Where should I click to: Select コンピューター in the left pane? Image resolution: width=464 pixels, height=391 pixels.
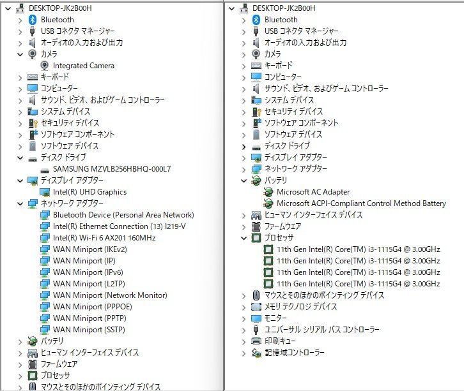coord(59,89)
